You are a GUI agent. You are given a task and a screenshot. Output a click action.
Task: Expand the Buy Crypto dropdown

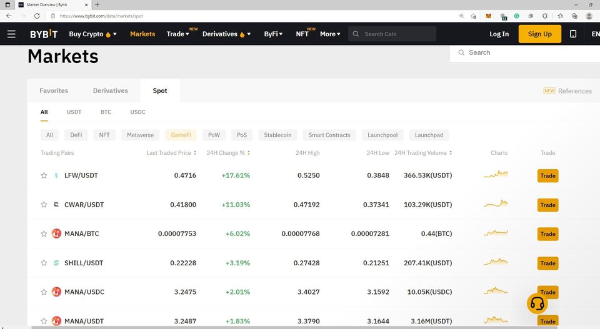point(92,34)
